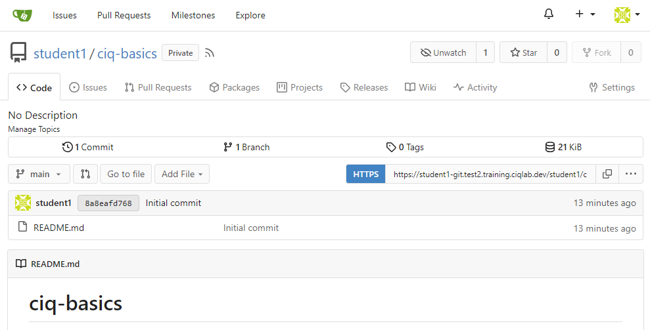Switch to the Issues repository tab

tap(88, 87)
